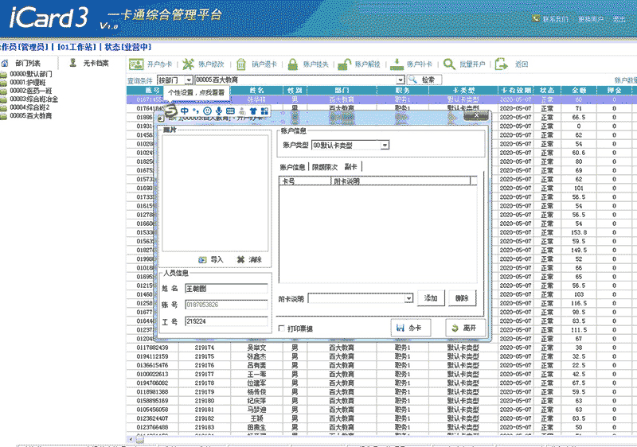Screen dimensions: 637x447
Task: Click the 押金 column header
Action: 614,90
